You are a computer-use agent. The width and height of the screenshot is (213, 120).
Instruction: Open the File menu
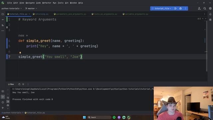[x=10, y=3]
